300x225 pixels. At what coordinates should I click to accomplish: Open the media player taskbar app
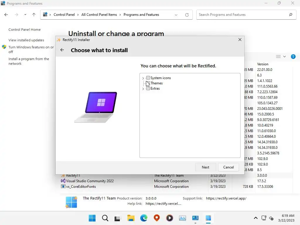coord(170,218)
